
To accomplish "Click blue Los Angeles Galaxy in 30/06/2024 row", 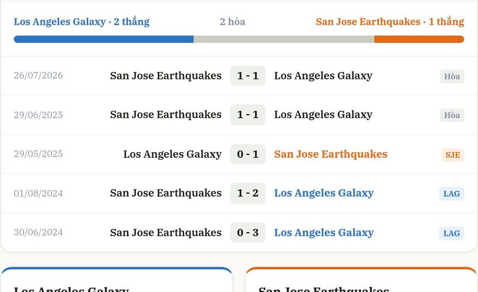I will point(324,233).
